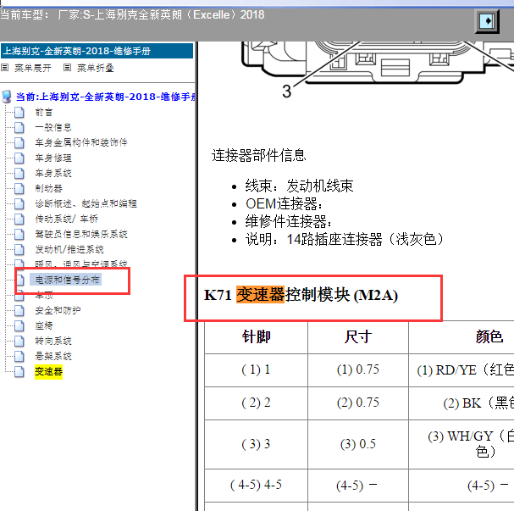Click the K71 变速器控制模块 (M2A) heading
The image size is (514, 511).
301,295
